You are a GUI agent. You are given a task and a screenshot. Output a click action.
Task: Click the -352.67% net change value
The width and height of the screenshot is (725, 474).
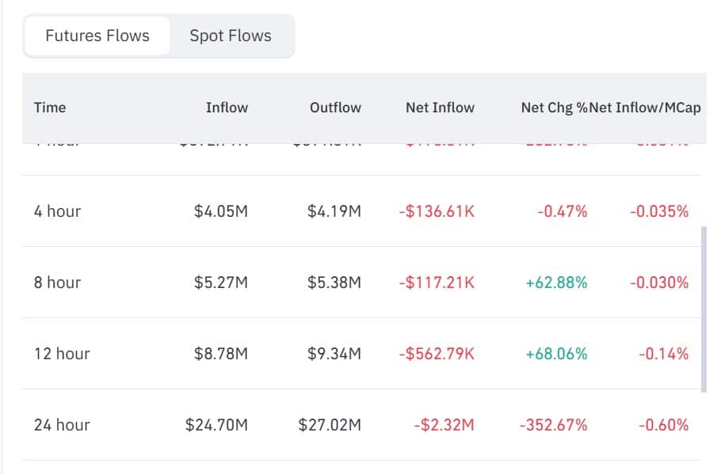click(x=554, y=425)
